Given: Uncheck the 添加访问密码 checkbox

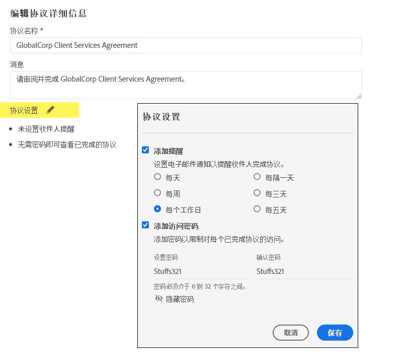Looking at the screenshot, I should pos(145,225).
